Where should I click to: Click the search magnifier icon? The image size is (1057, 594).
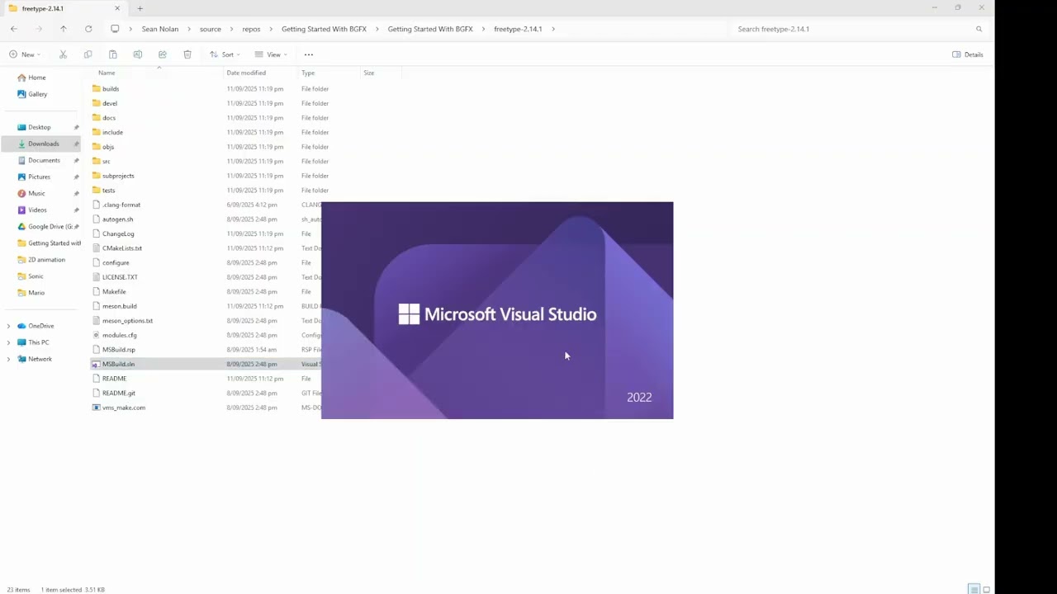coord(979,29)
